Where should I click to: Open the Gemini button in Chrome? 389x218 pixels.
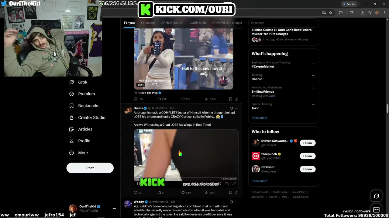349,4
